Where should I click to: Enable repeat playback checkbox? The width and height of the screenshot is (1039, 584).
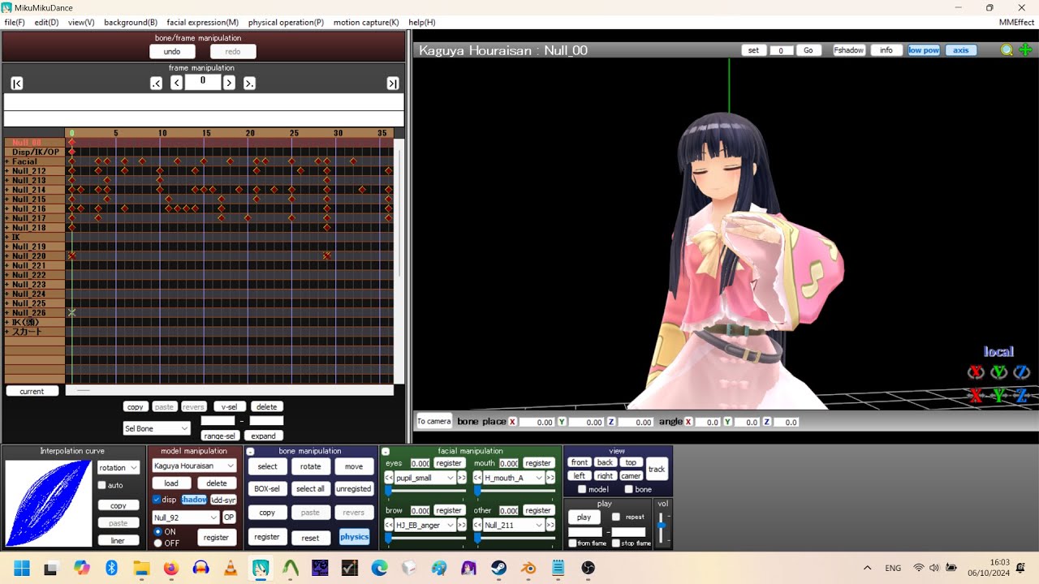616,517
